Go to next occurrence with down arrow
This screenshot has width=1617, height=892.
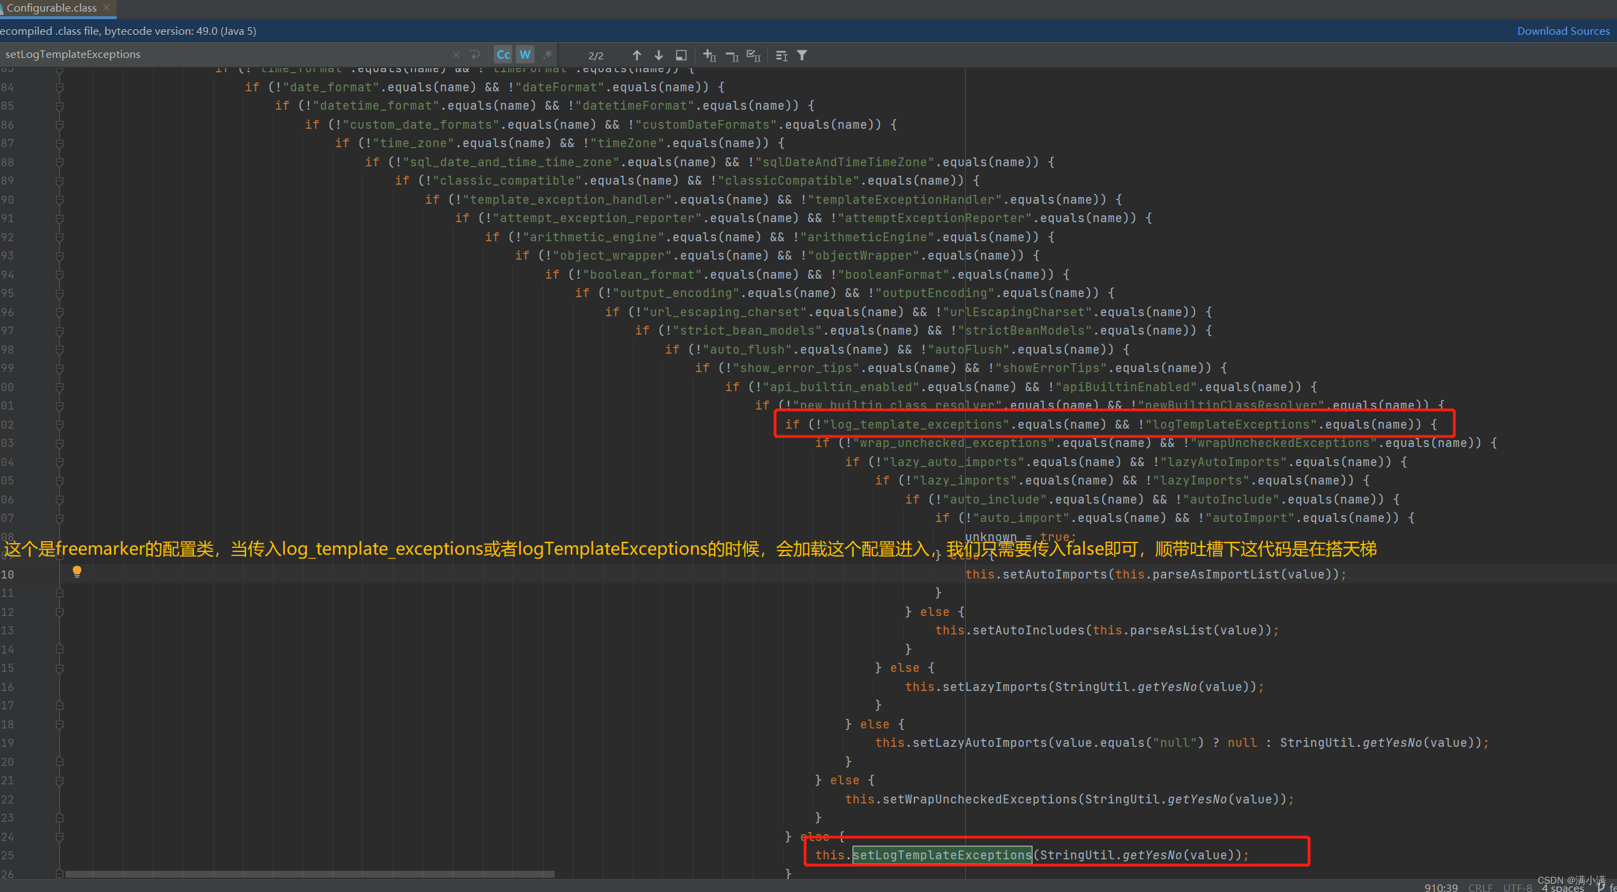[x=659, y=55]
